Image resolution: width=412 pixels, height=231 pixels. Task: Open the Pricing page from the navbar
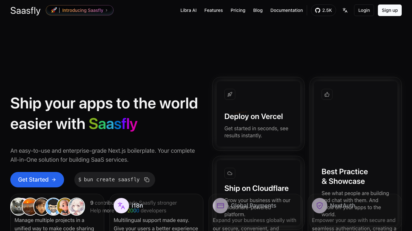(238, 10)
